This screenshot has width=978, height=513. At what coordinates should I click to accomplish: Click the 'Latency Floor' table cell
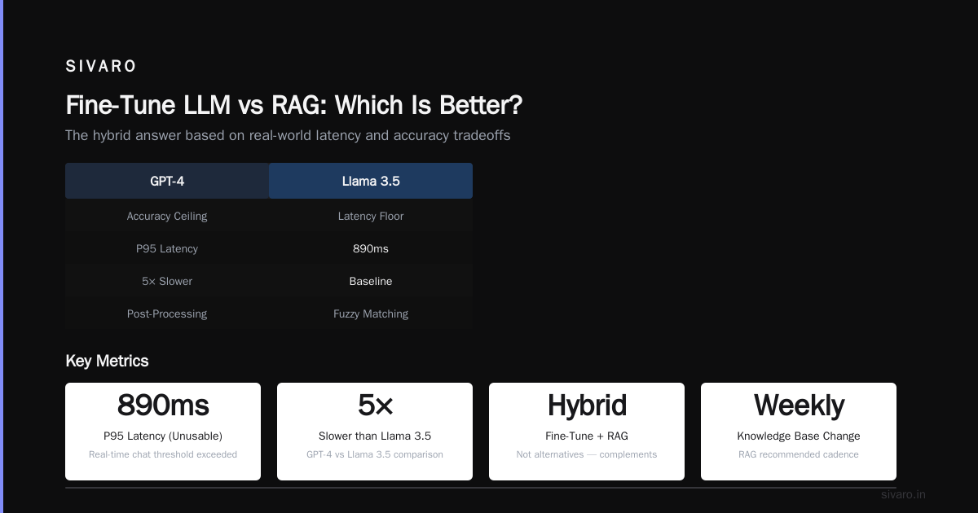[x=371, y=216]
